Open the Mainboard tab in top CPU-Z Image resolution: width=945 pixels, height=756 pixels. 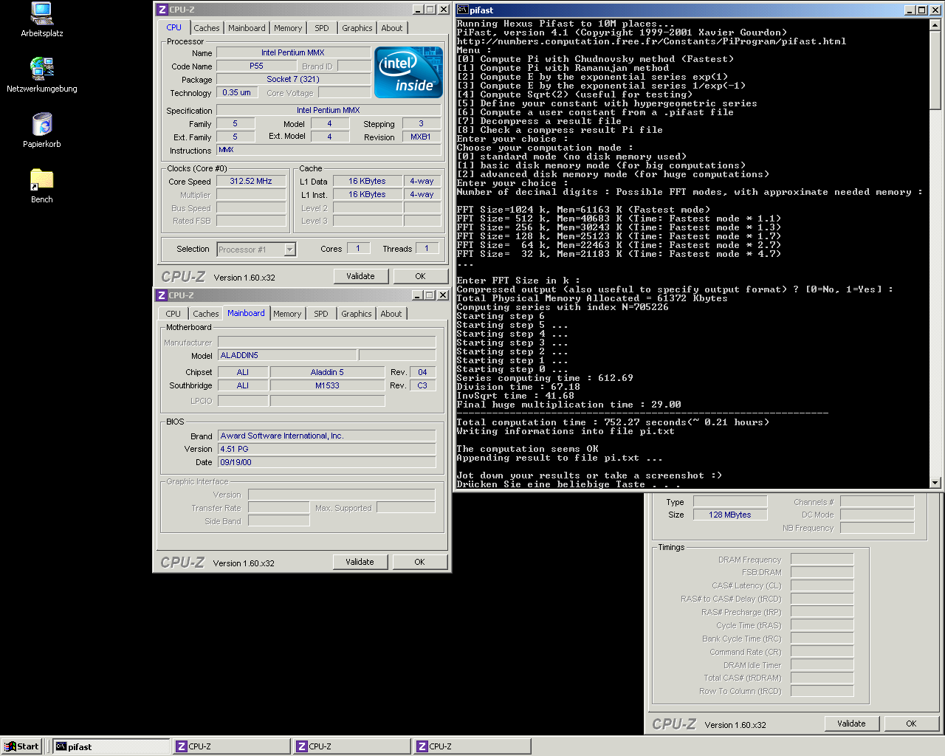click(x=247, y=28)
